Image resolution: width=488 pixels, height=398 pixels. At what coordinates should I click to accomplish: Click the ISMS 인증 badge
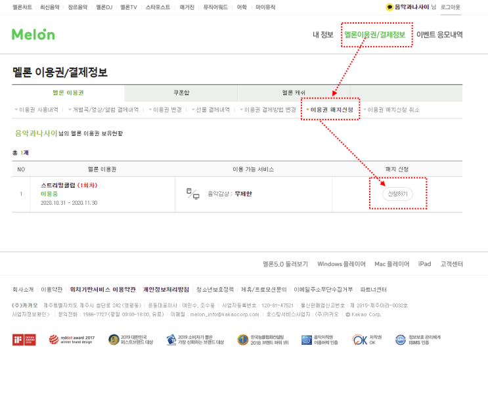click(418, 340)
